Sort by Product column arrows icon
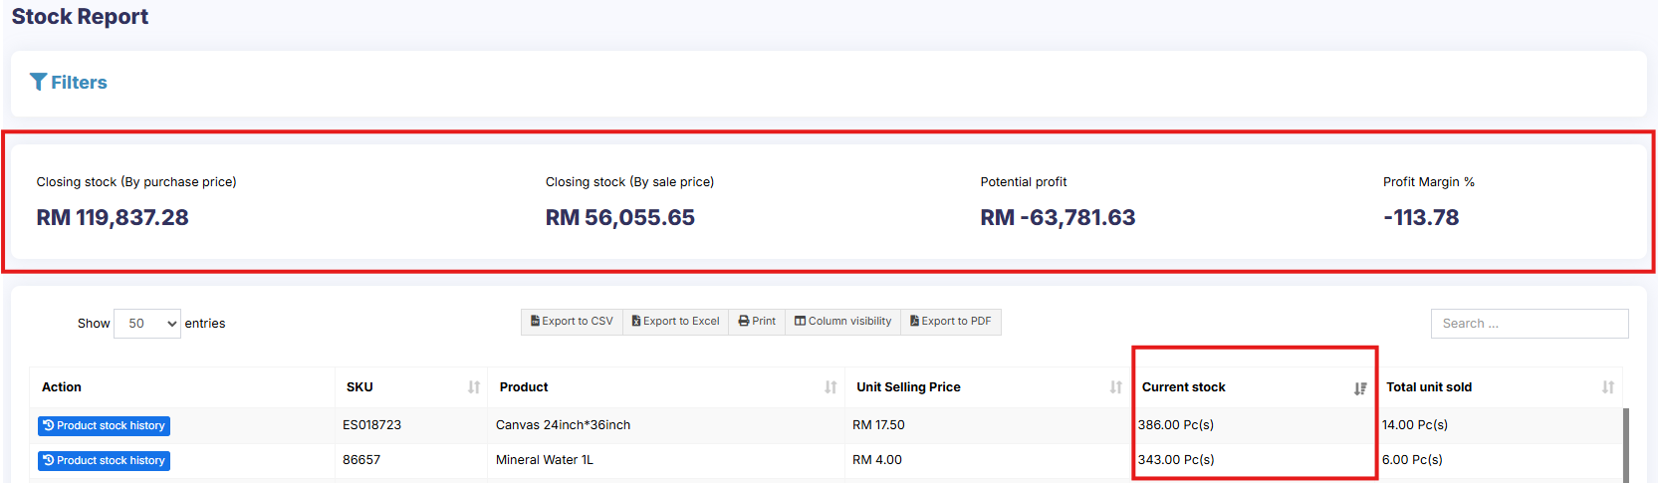Image resolution: width=1658 pixels, height=483 pixels. tap(830, 387)
